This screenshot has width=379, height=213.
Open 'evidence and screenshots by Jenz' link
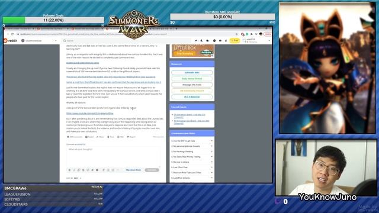point(83,63)
